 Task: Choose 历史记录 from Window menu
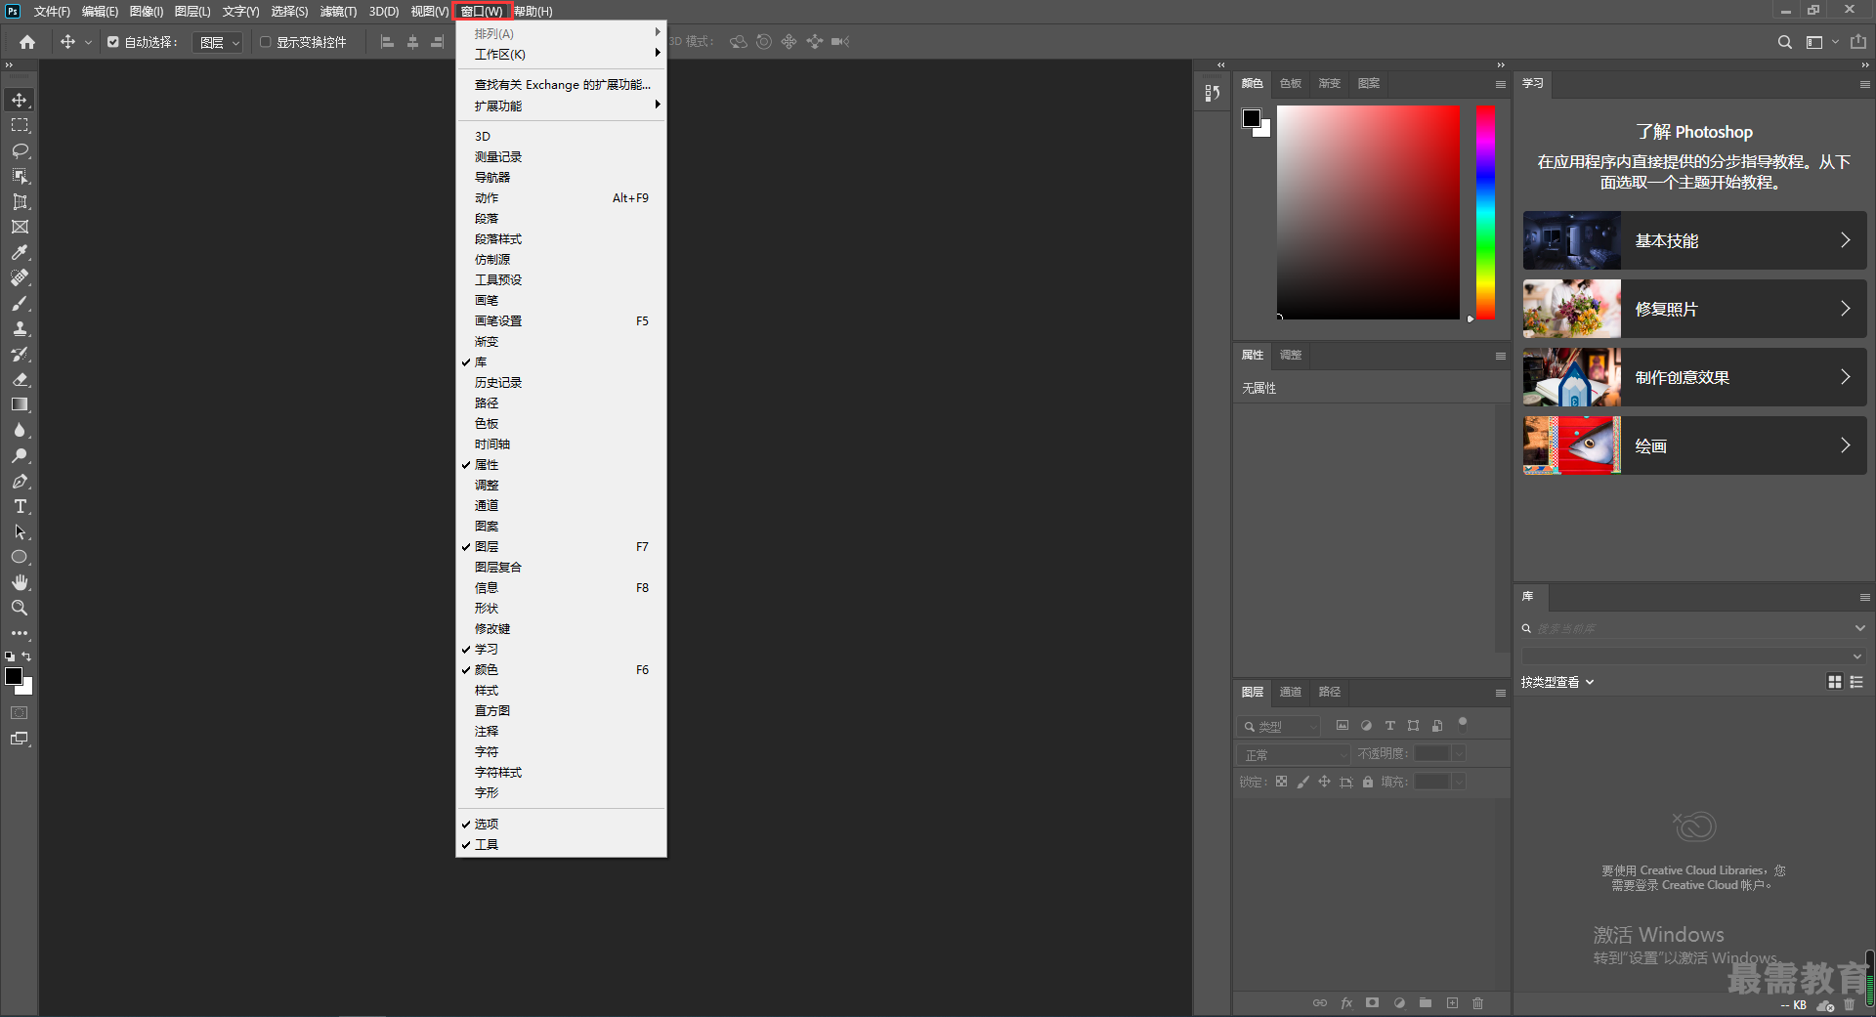coord(561,383)
